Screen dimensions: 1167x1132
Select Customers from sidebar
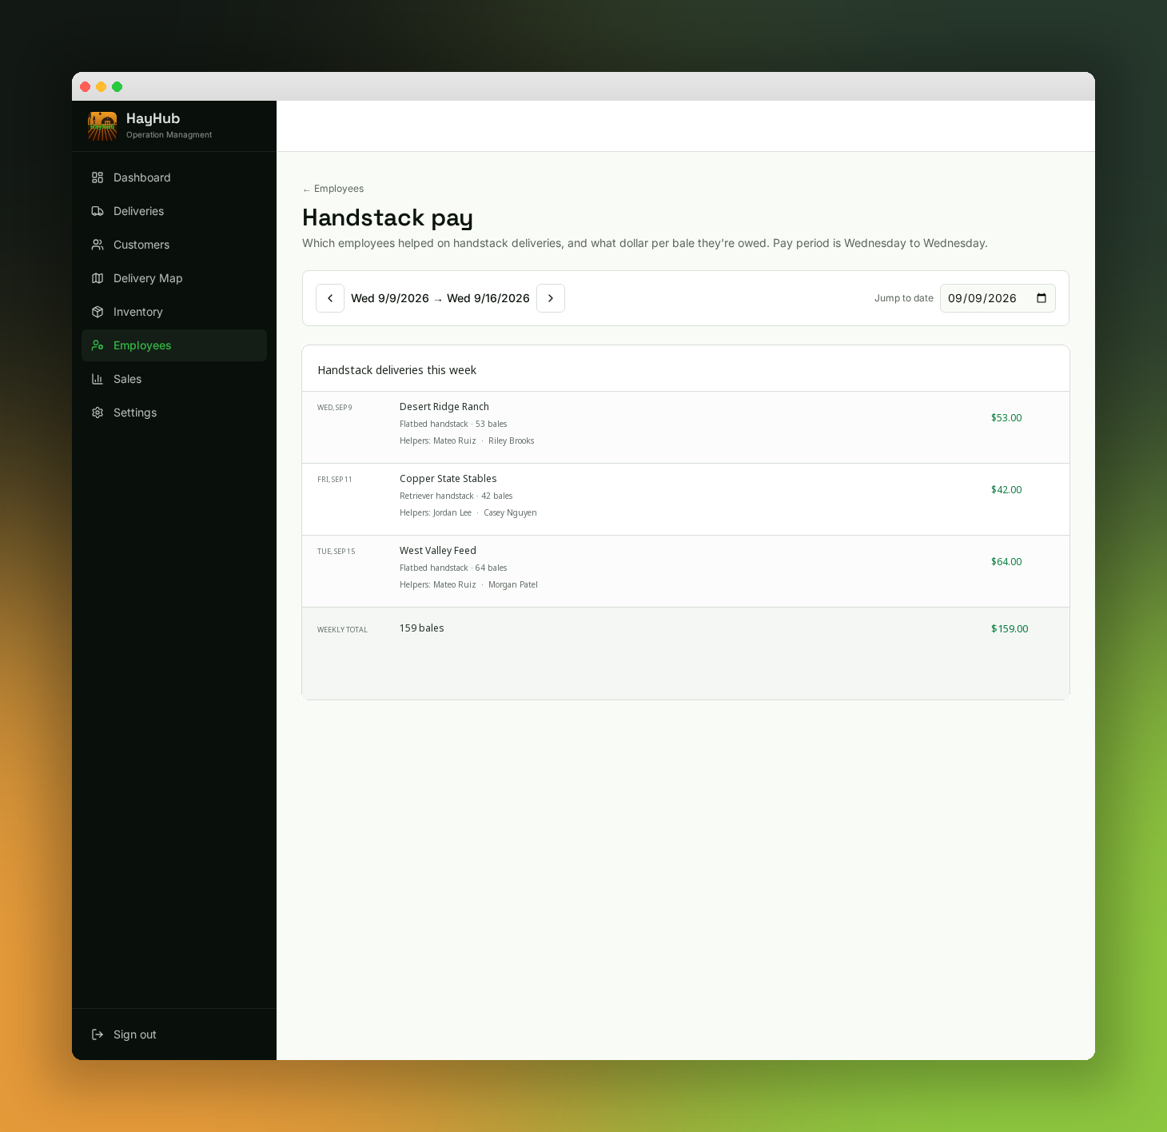(x=174, y=245)
